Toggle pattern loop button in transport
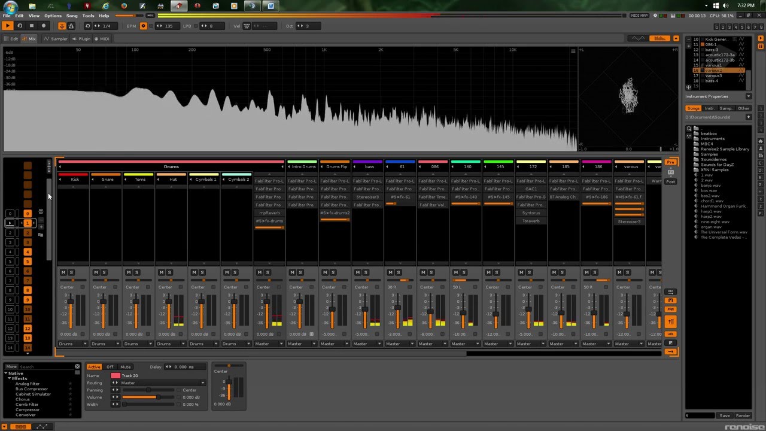 (x=19, y=26)
